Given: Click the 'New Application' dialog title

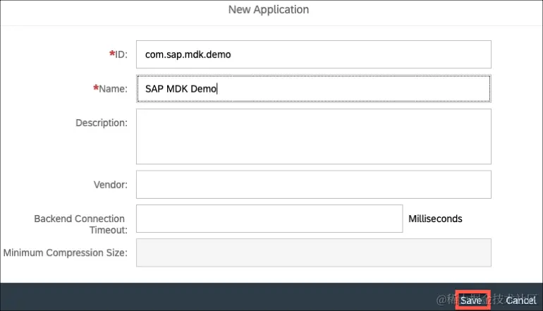Looking at the screenshot, I should coord(269,10).
